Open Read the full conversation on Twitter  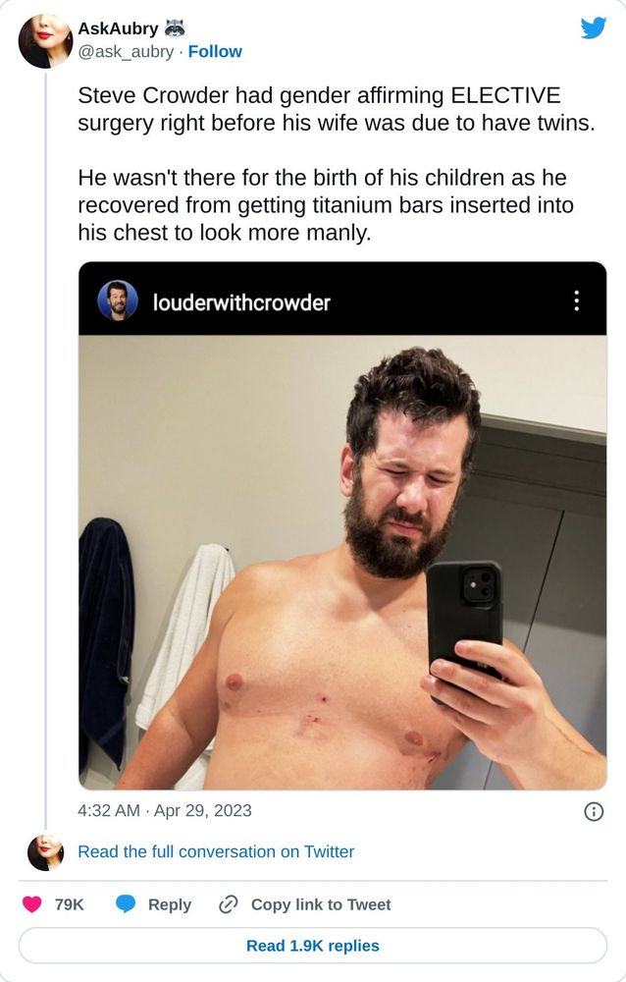[x=216, y=851]
